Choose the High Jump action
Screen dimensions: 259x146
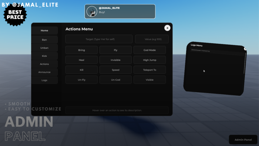(149, 60)
